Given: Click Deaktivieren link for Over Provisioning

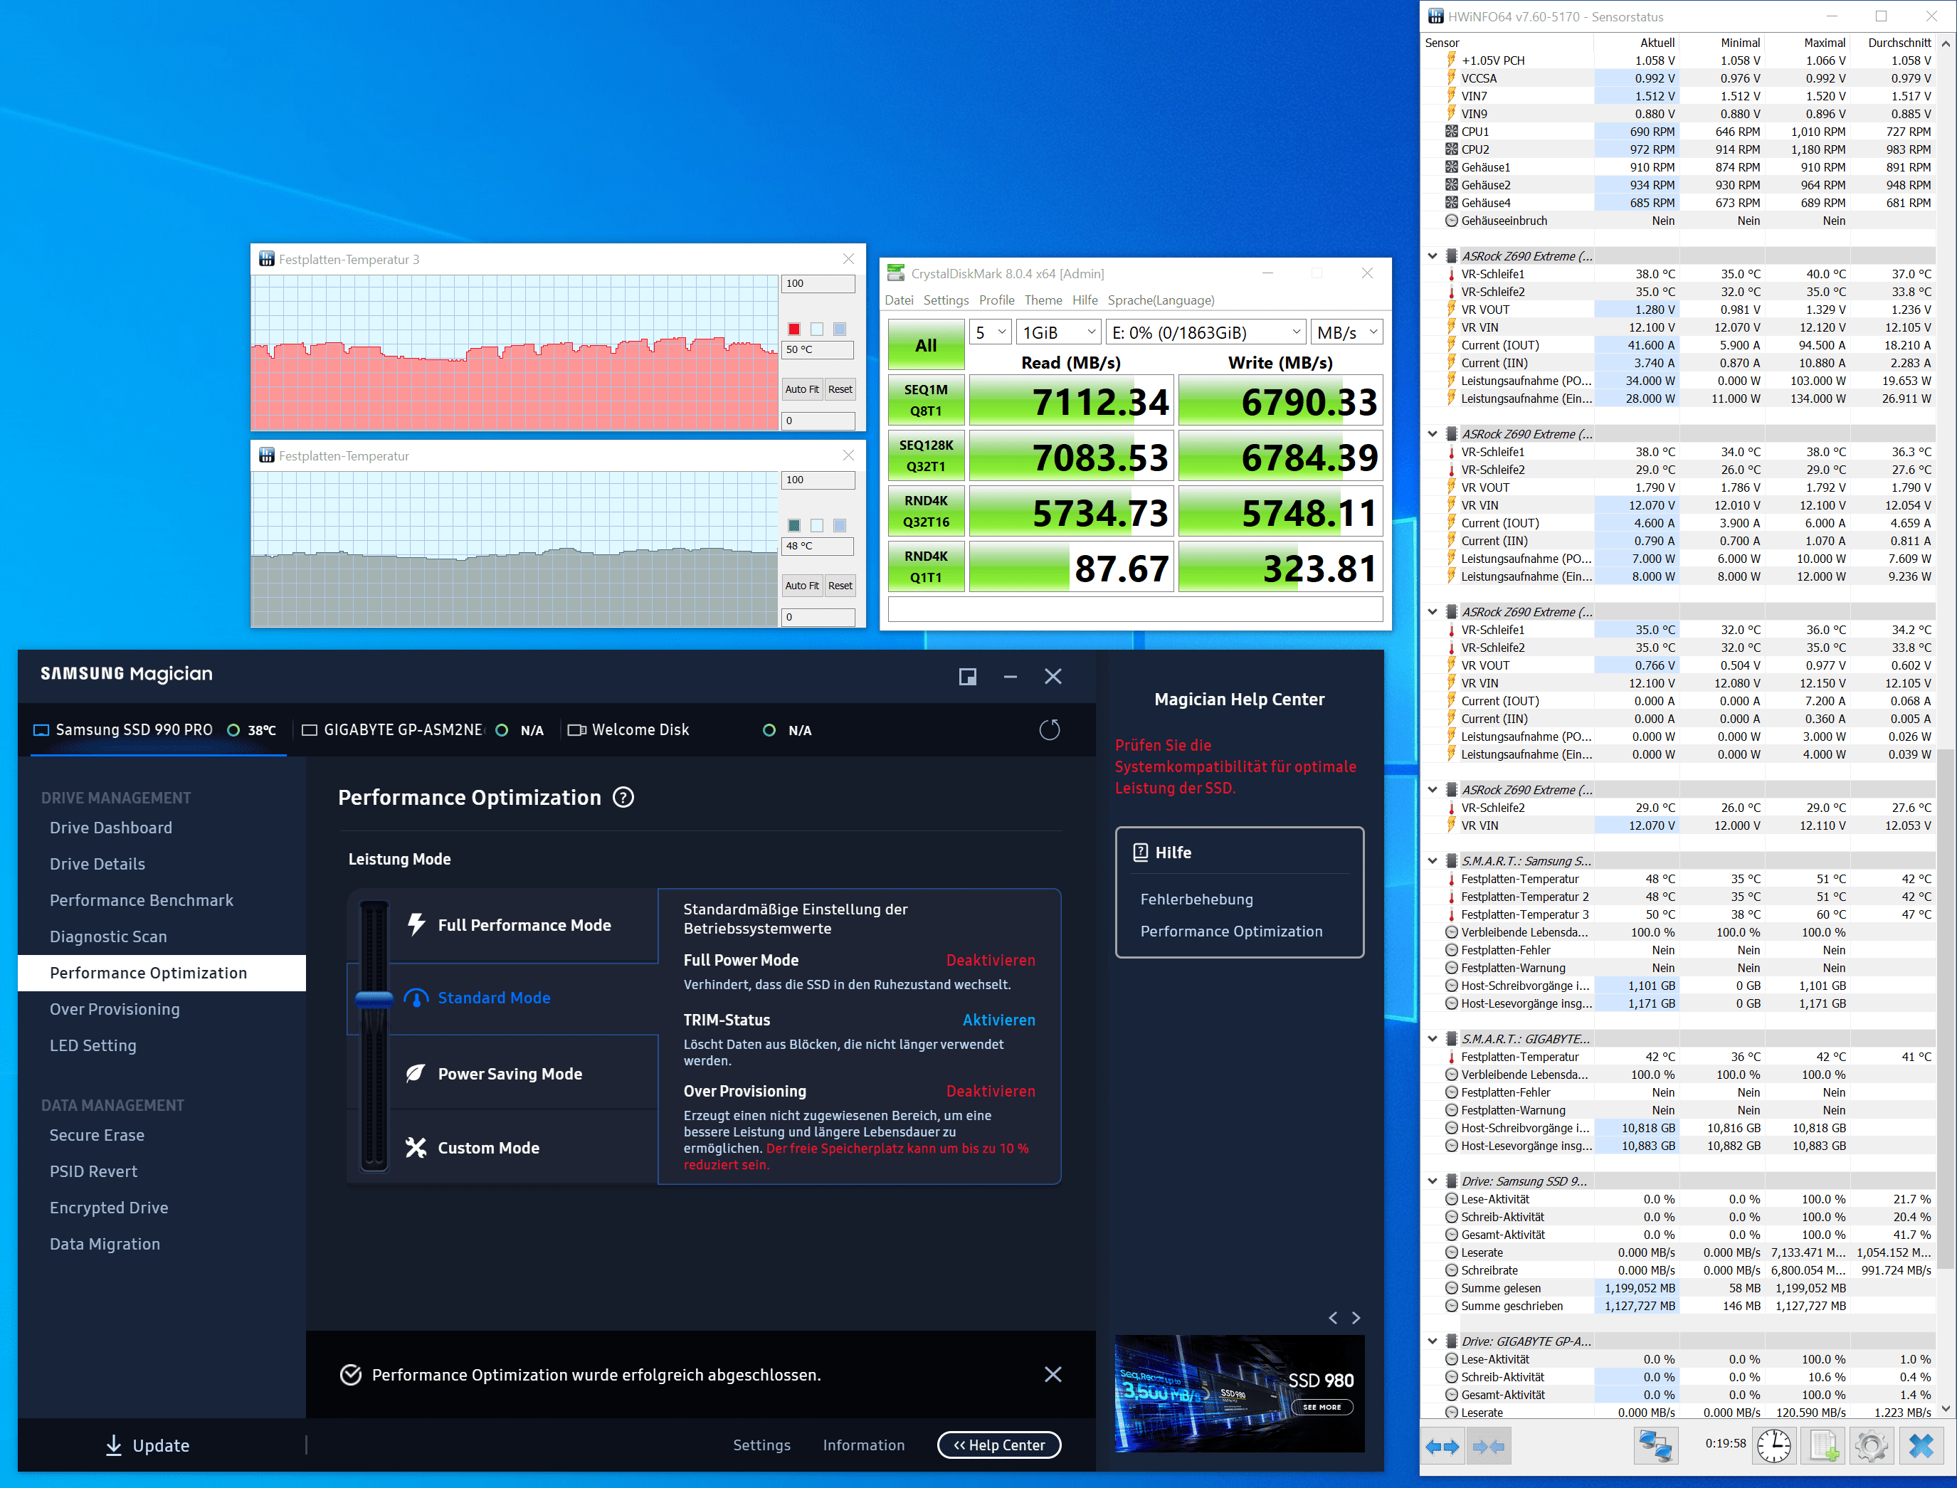Looking at the screenshot, I should point(990,1091).
